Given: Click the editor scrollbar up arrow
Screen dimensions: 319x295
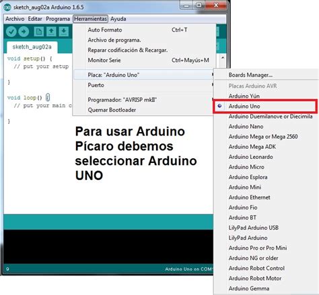Looking at the screenshot, I should point(223,58).
